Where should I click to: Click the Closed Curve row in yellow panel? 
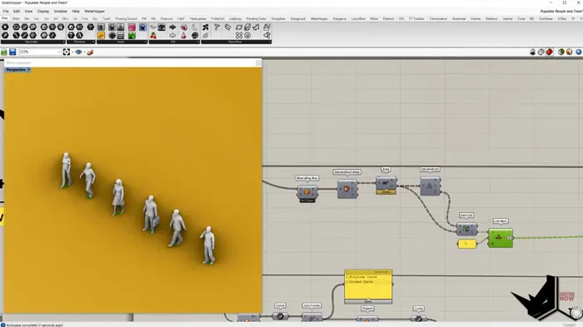(368, 282)
